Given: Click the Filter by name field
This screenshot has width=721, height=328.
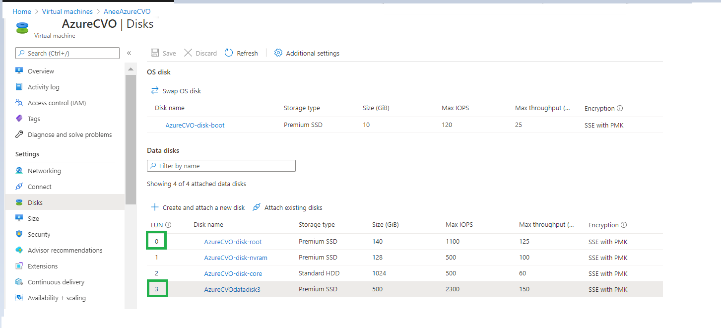Looking at the screenshot, I should pyautogui.click(x=221, y=166).
